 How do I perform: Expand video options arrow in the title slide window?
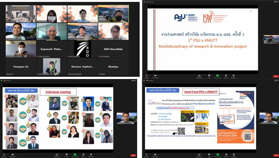[159, 76]
